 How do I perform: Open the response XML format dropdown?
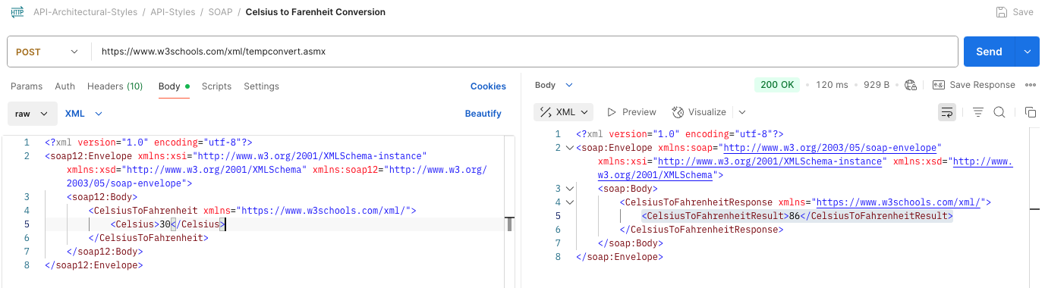[564, 112]
